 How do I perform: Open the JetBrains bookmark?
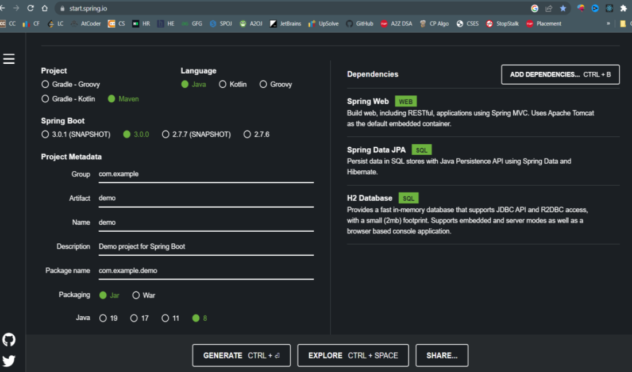(x=286, y=24)
